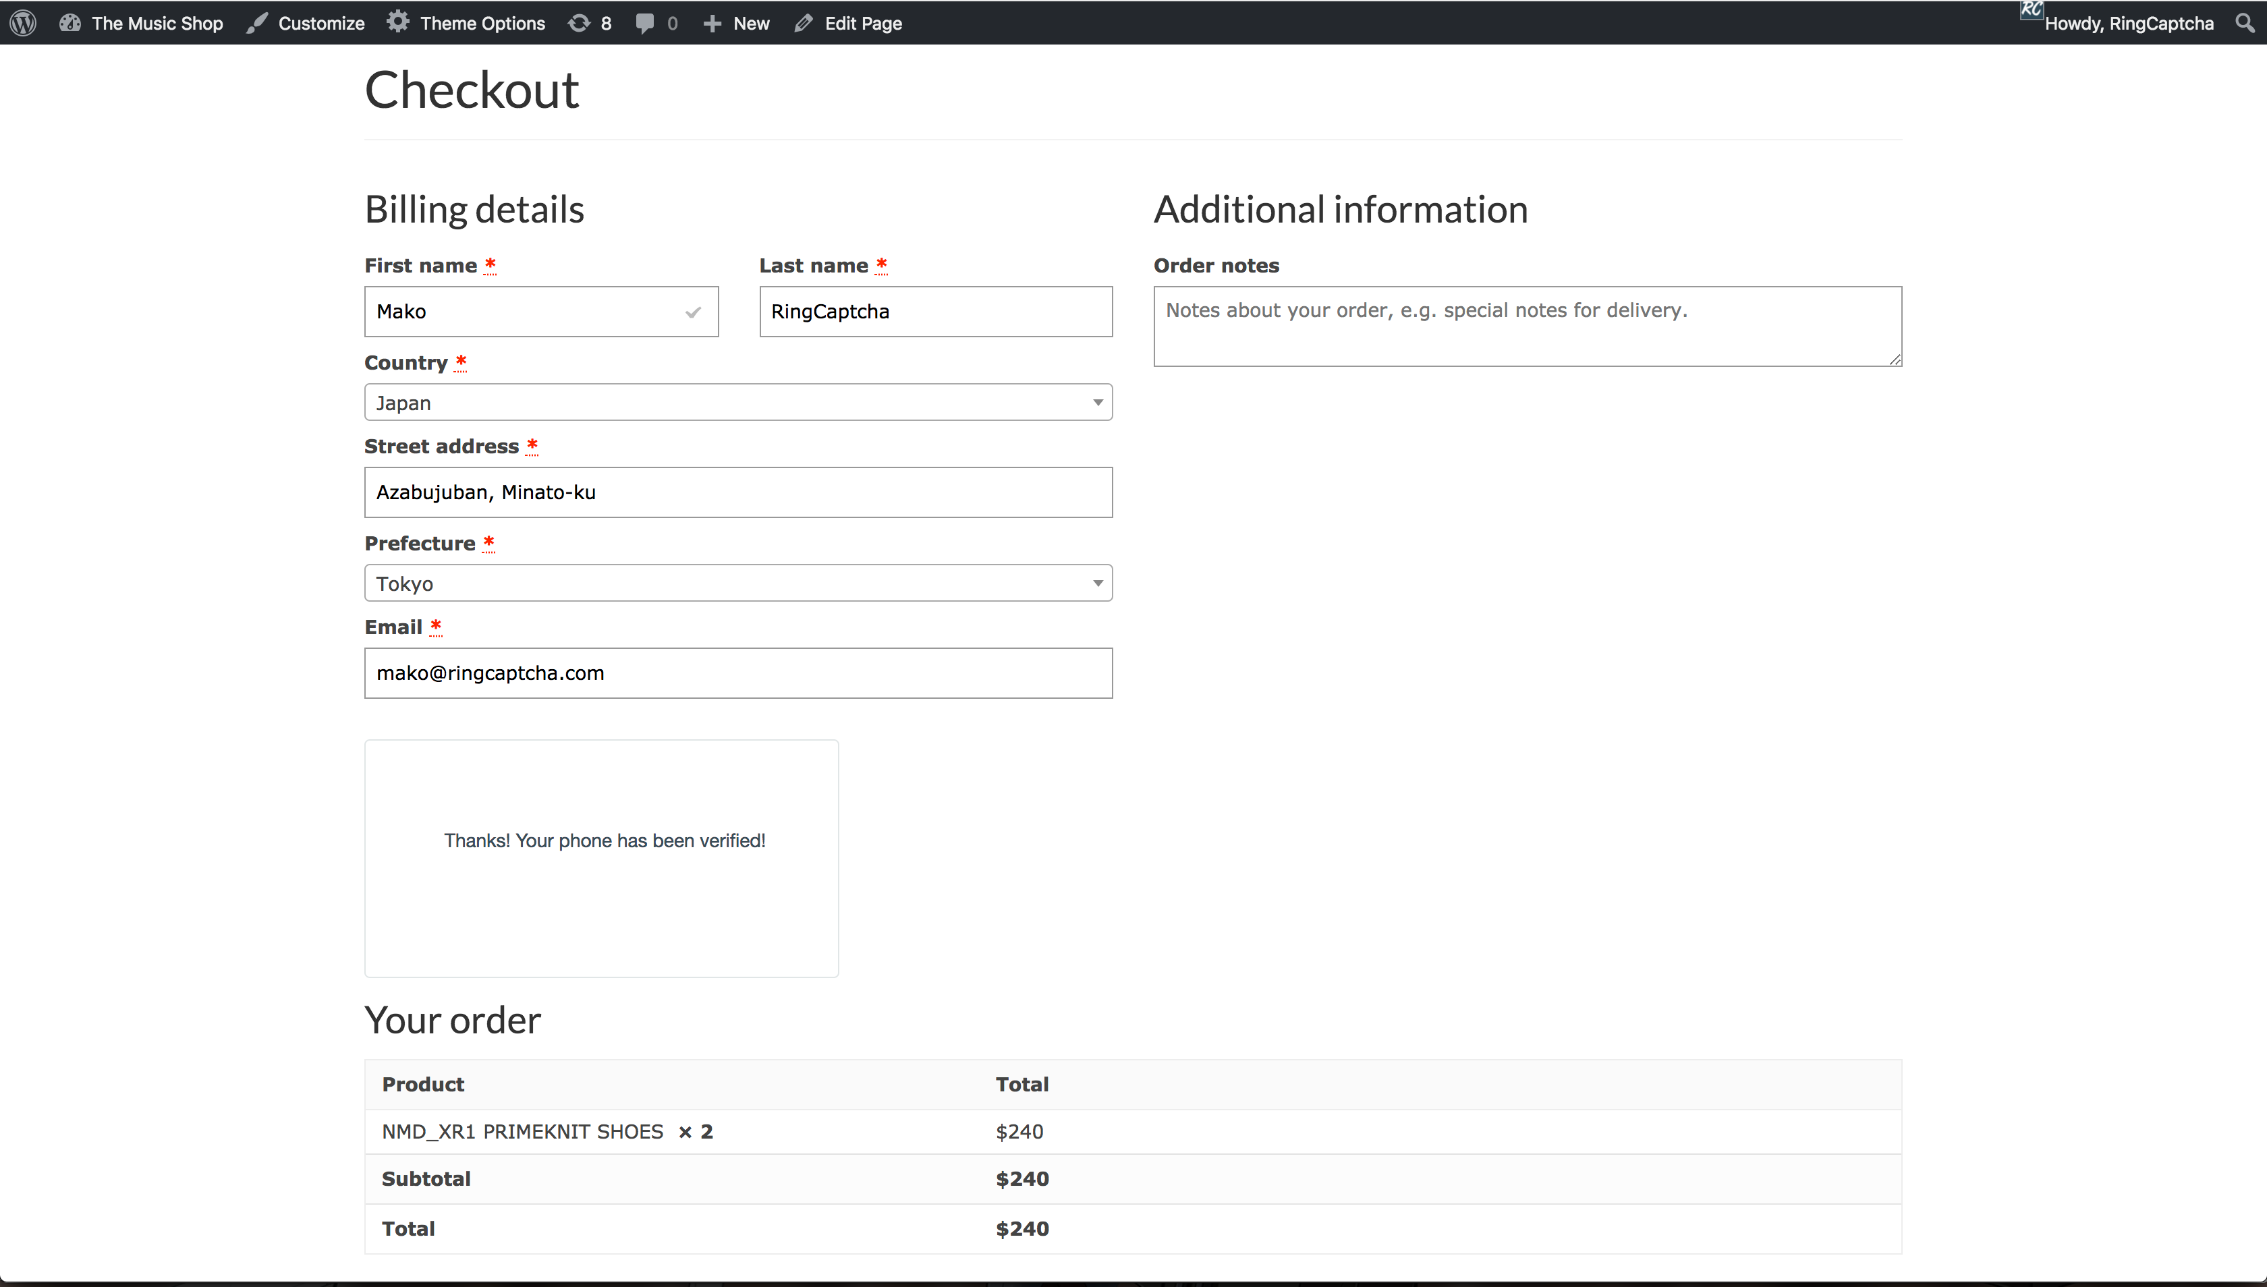
Task: Click the WordPress logo icon
Action: (23, 23)
